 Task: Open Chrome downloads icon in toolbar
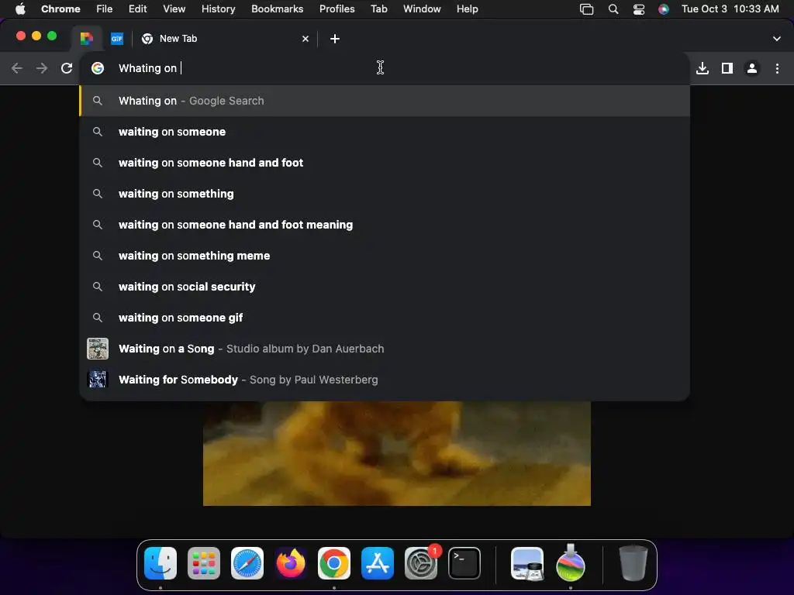[703, 68]
